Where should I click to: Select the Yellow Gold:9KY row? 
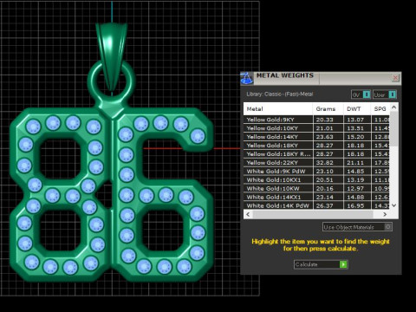coord(317,120)
